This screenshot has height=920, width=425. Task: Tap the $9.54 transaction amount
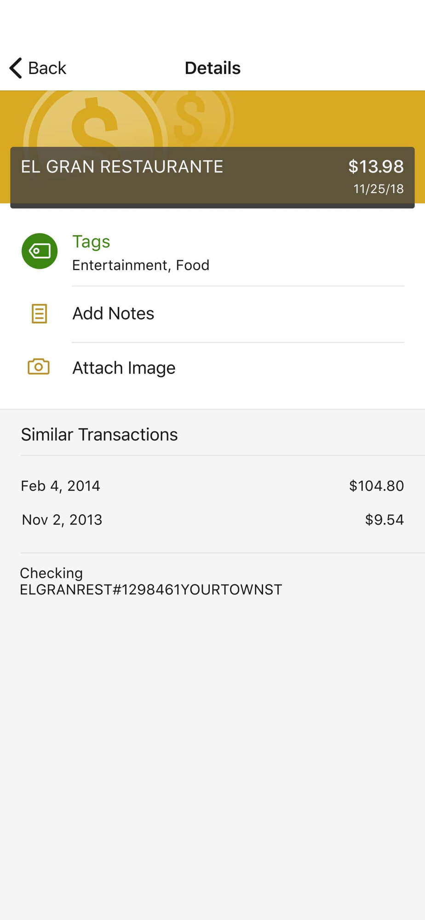click(385, 520)
